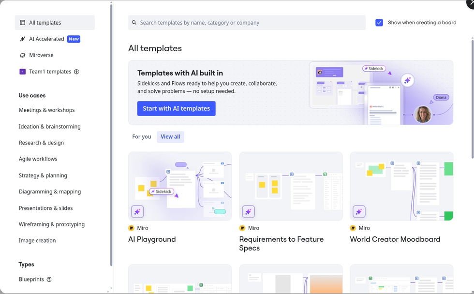Open Image creation use case

(37, 241)
